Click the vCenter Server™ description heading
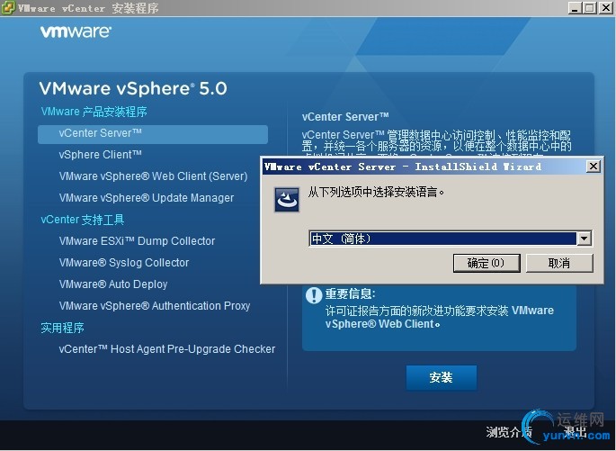Image resolution: width=616 pixels, height=451 pixels. click(345, 117)
